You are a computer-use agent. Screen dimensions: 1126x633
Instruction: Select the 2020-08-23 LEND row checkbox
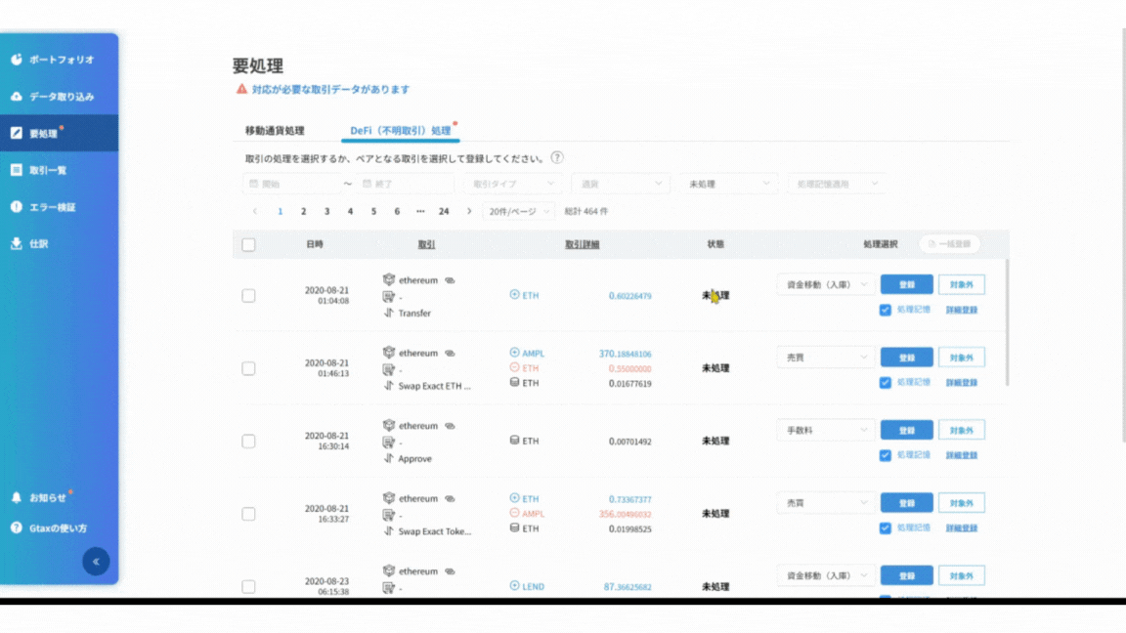coord(248,586)
